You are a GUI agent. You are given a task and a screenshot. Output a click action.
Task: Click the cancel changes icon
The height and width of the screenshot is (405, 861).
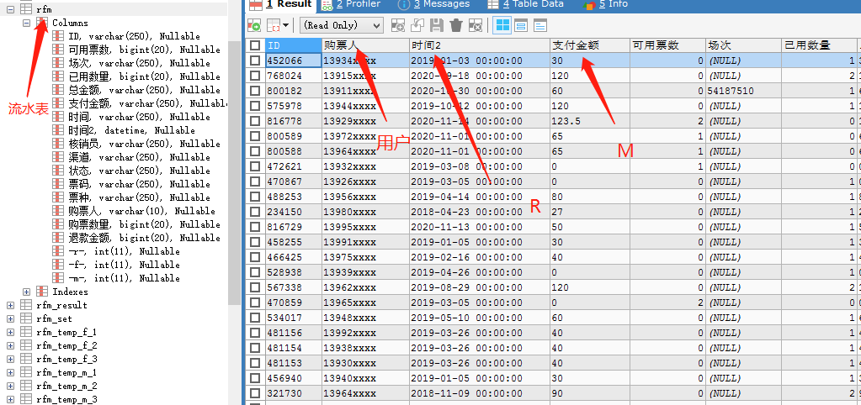tap(476, 25)
